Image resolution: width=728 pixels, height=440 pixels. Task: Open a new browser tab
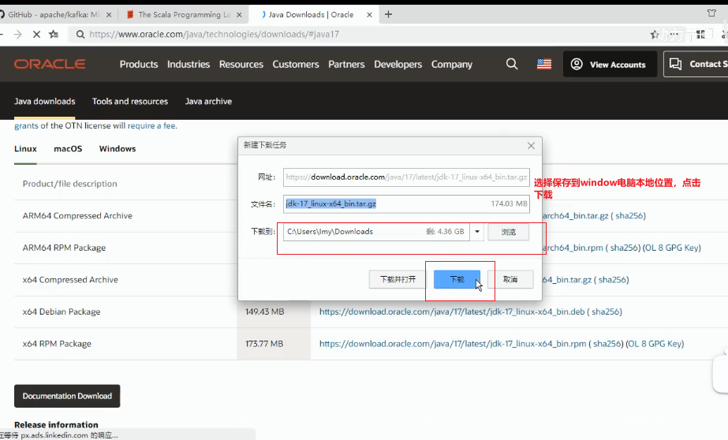pos(389,14)
